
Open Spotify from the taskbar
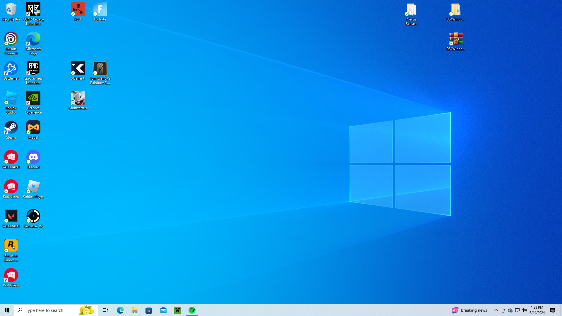pos(192,310)
